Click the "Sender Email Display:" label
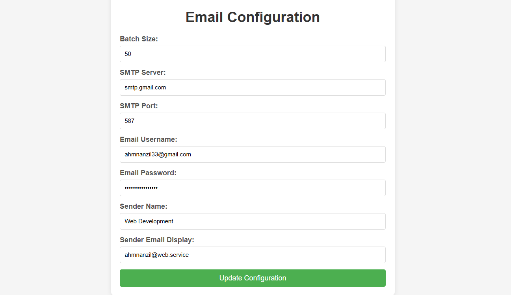Viewport: 511px width, 295px height. click(157, 240)
